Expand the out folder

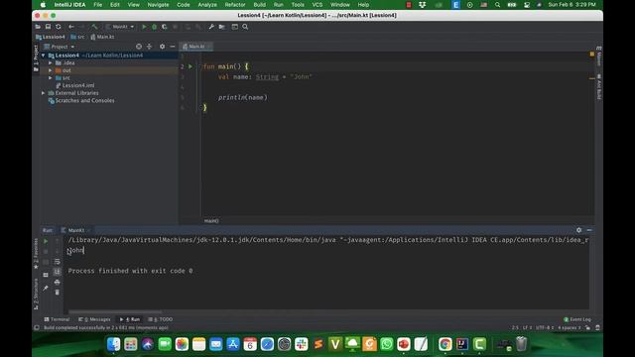coord(51,70)
